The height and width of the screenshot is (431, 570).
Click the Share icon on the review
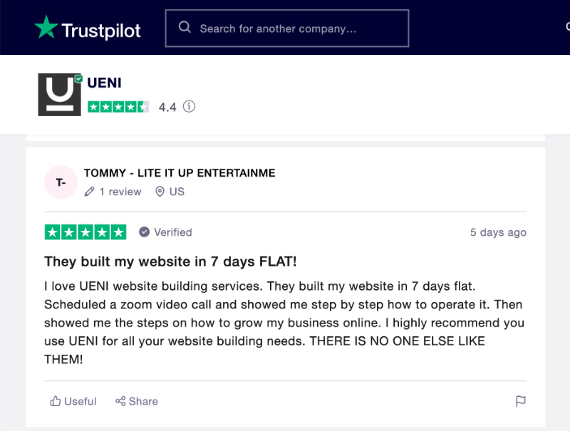[x=119, y=401]
